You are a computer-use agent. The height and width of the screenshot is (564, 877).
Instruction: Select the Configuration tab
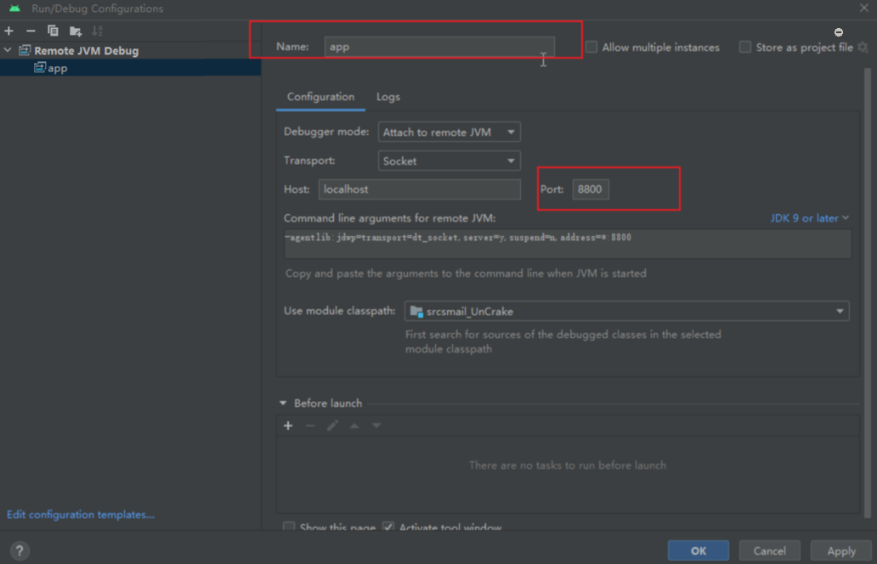[x=320, y=97]
